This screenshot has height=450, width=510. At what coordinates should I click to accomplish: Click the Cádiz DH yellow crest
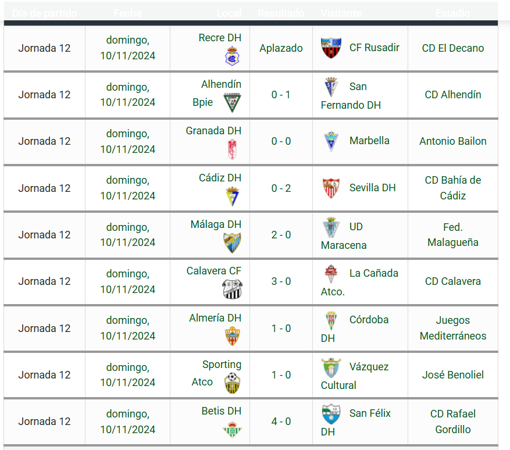click(232, 197)
